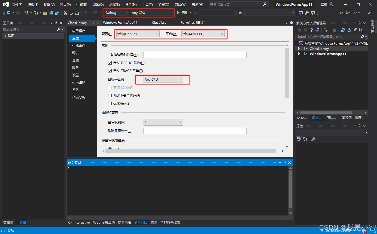Click the property page horizontal scrollbar
The image size is (377, 234).
pos(191,151)
